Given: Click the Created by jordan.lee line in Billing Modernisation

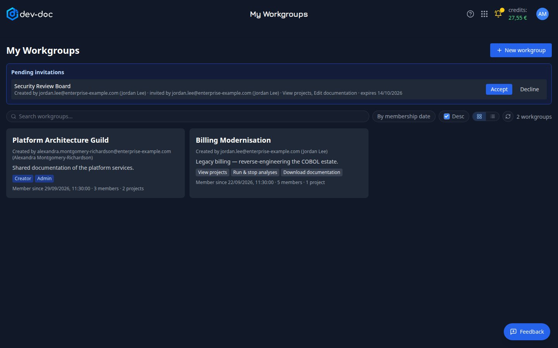Looking at the screenshot, I should coord(262,152).
